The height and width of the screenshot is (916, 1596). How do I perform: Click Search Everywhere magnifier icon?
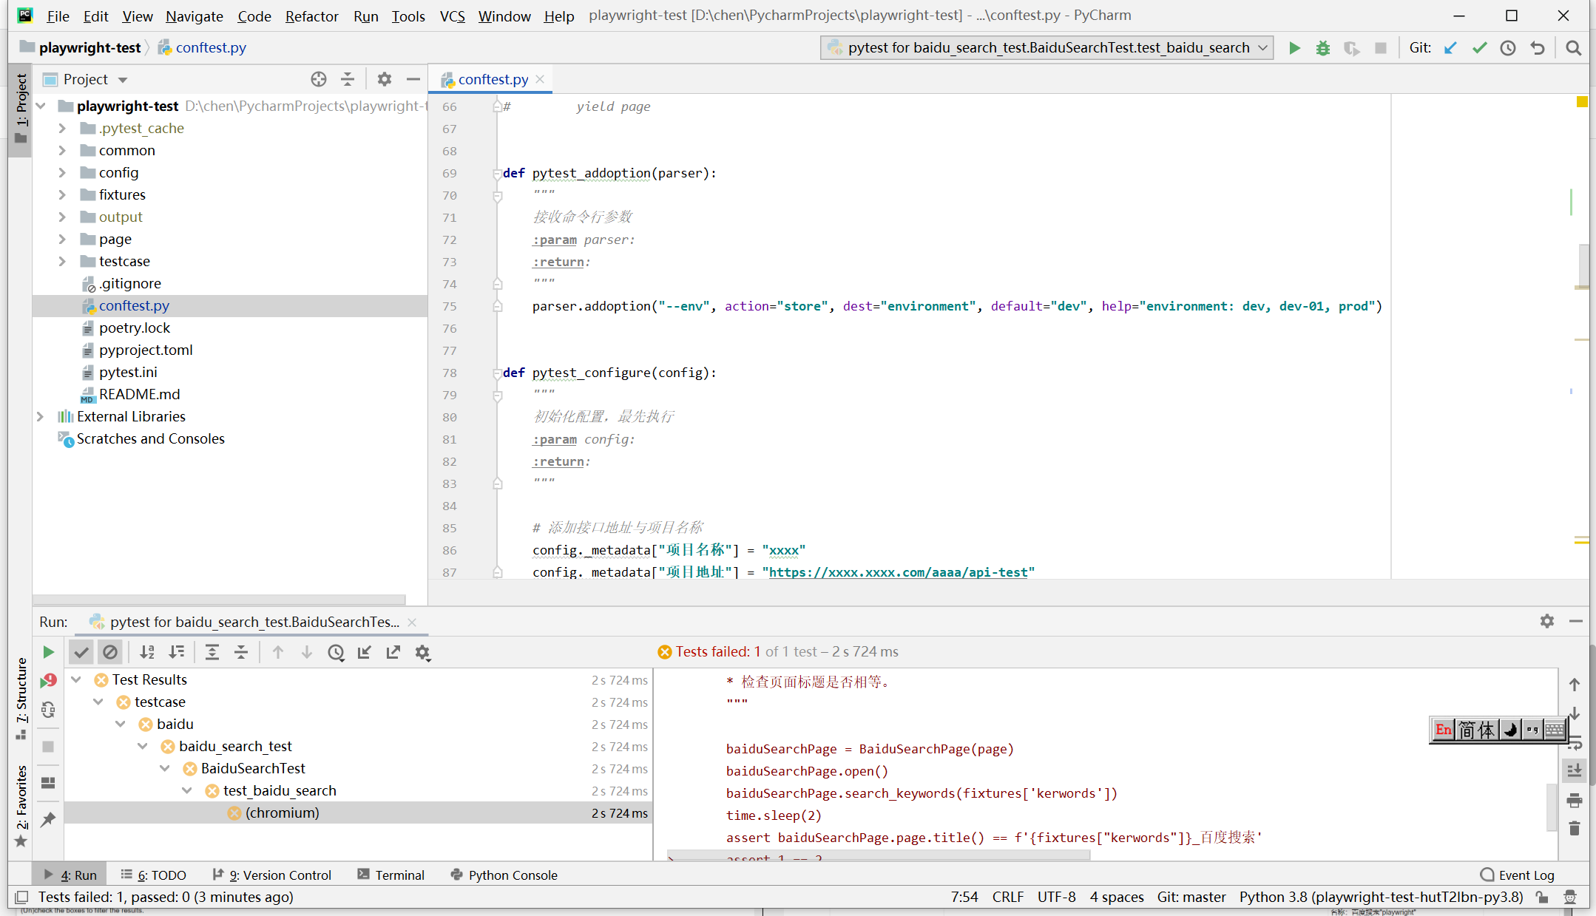pyautogui.click(x=1573, y=48)
